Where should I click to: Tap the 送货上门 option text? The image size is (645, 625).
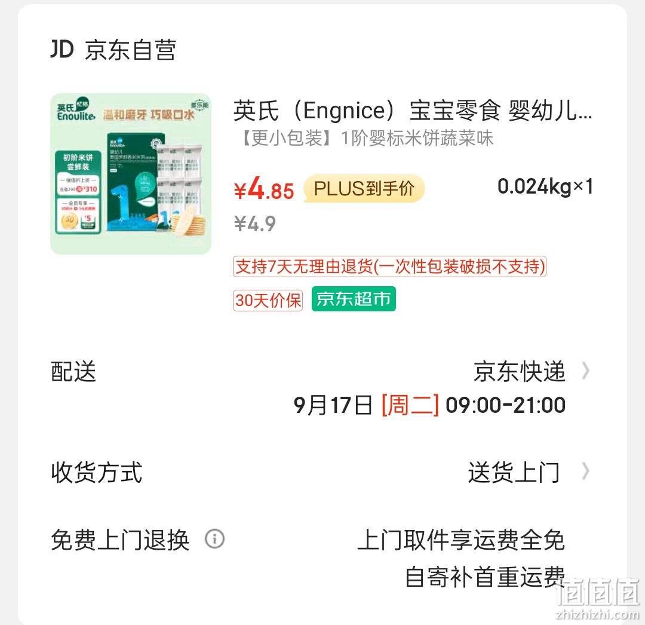pos(514,472)
